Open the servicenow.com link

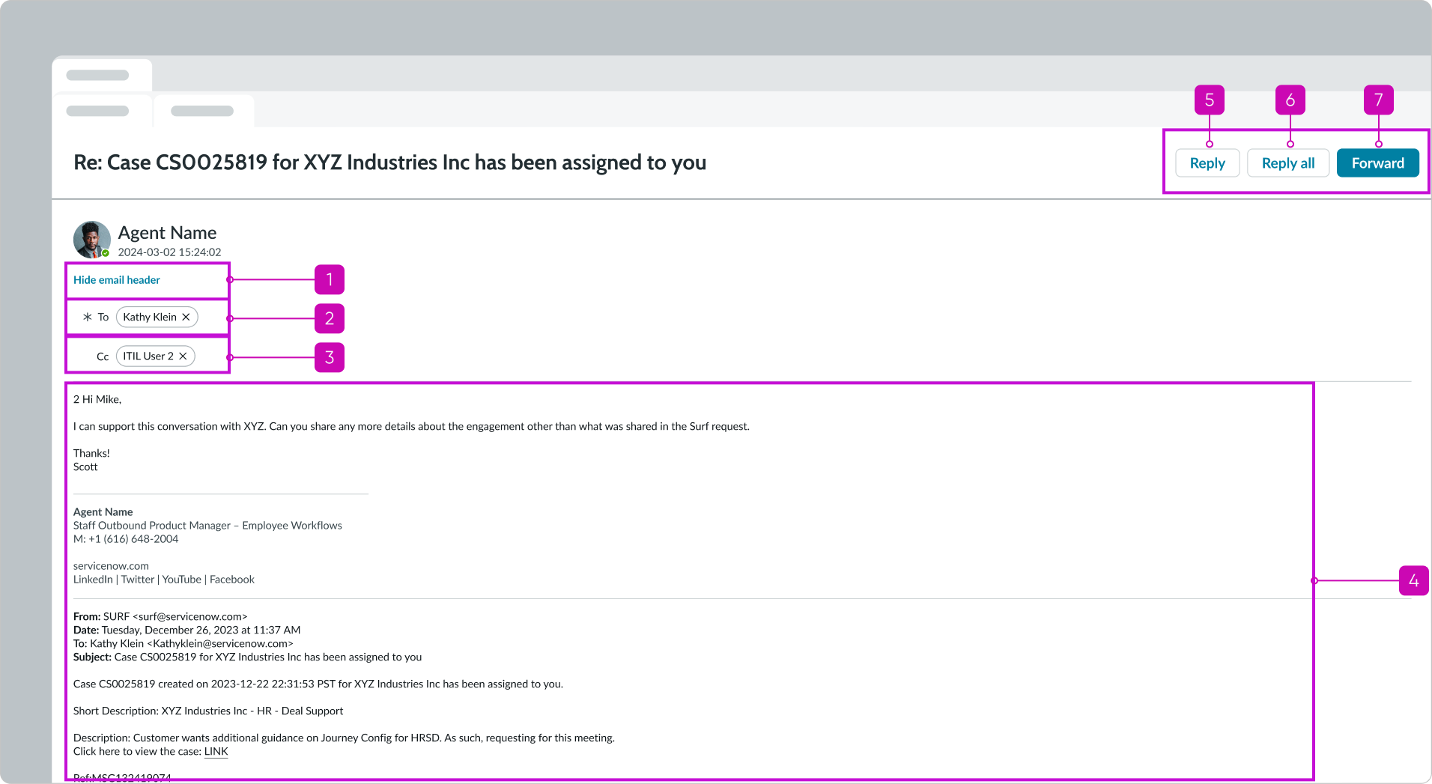111,565
